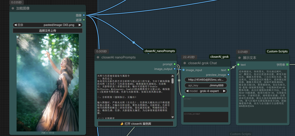This screenshot has height=136, width=295.
Task: Click the link midpoint dot on the blue image wire
Action: tap(134, 43)
